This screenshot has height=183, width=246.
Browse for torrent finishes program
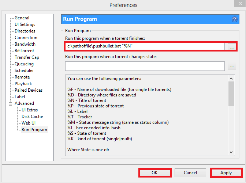pos(232,47)
